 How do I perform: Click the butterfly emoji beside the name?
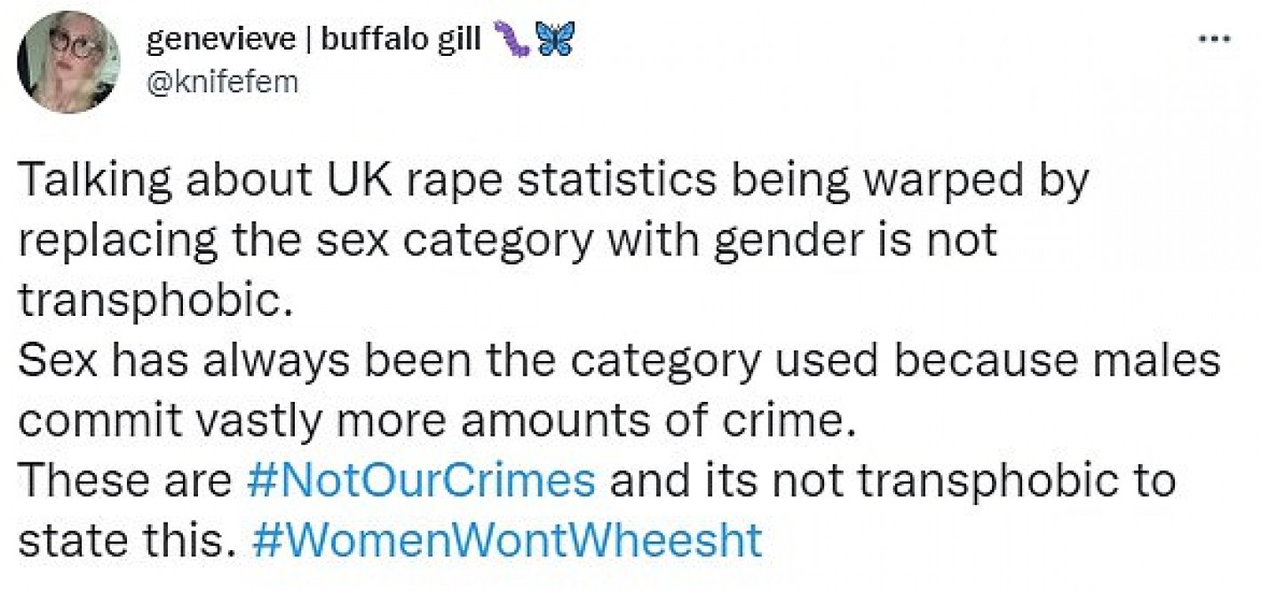pos(555,42)
